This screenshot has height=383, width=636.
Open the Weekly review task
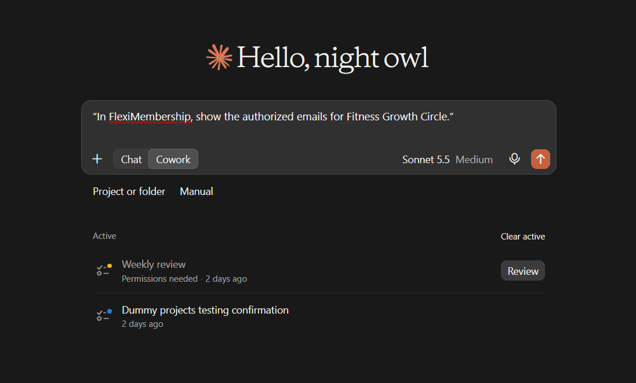pyautogui.click(x=154, y=264)
